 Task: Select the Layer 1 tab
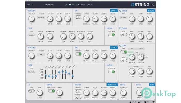click(114, 11)
